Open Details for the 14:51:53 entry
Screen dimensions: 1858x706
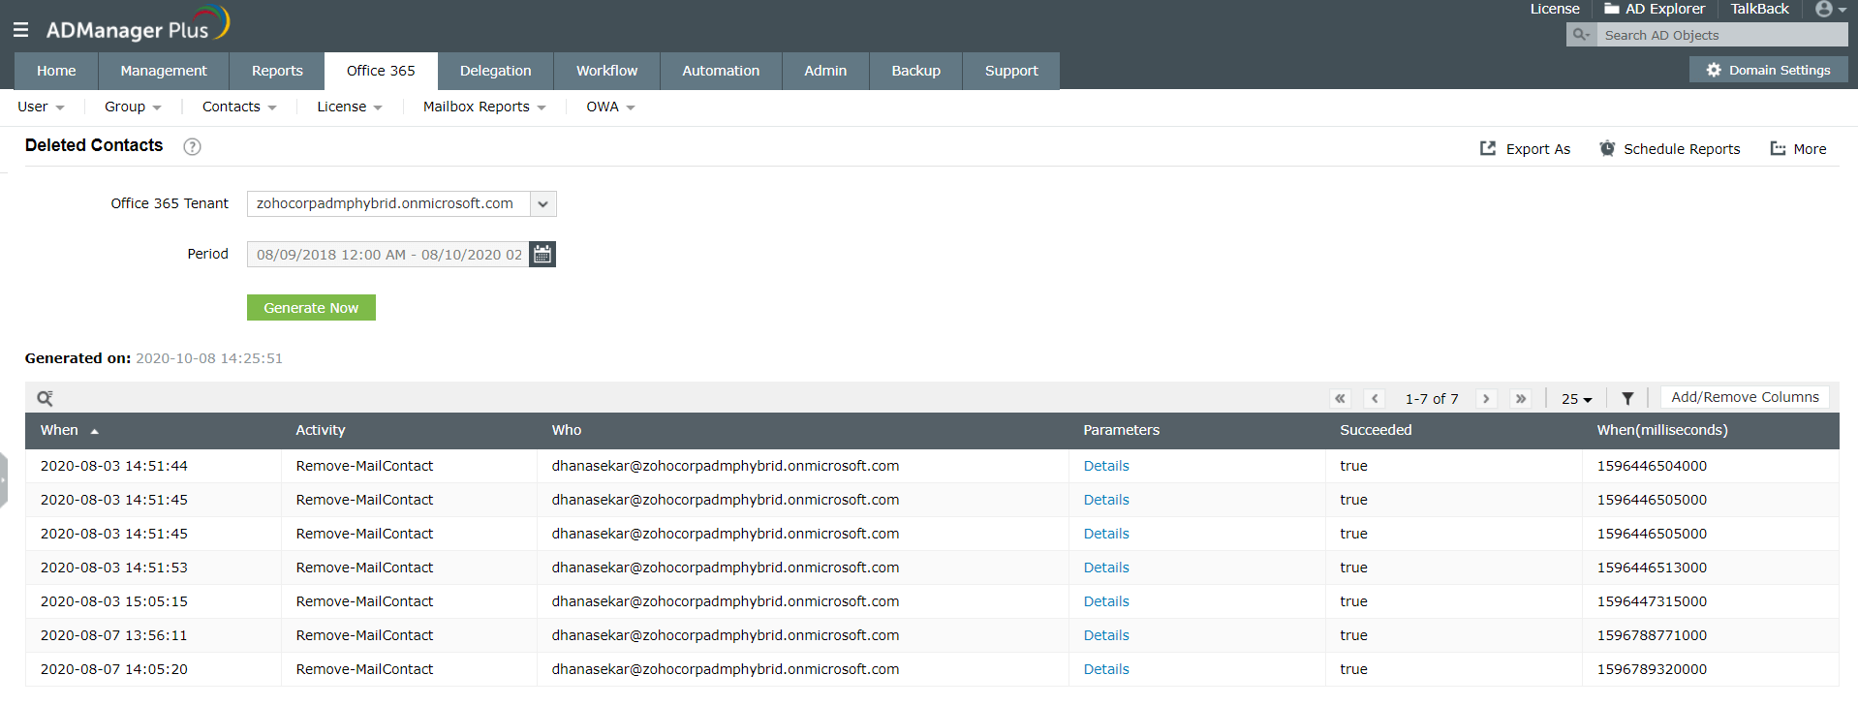pyautogui.click(x=1106, y=568)
